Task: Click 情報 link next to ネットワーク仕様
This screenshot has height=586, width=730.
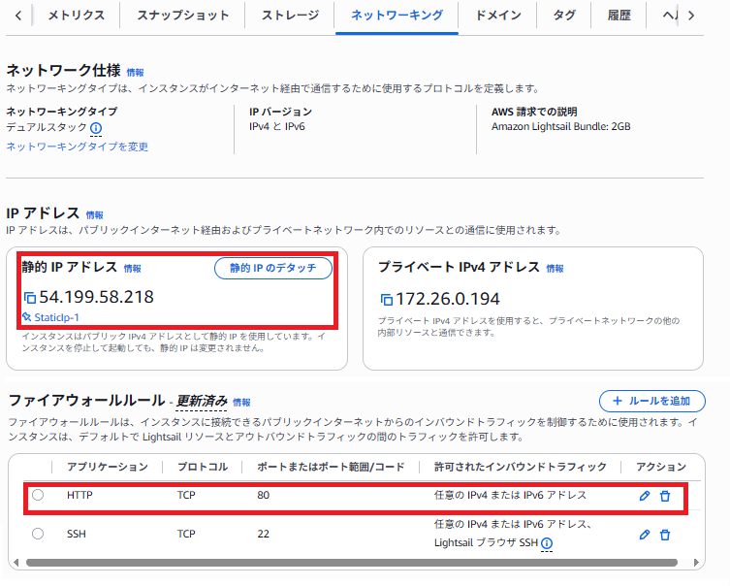Action: [x=136, y=73]
